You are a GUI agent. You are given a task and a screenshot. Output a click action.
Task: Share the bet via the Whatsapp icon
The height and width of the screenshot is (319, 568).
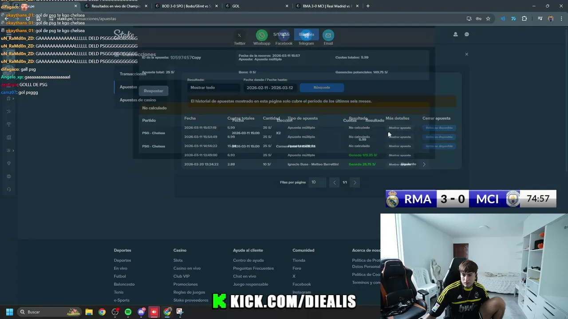pos(261,35)
